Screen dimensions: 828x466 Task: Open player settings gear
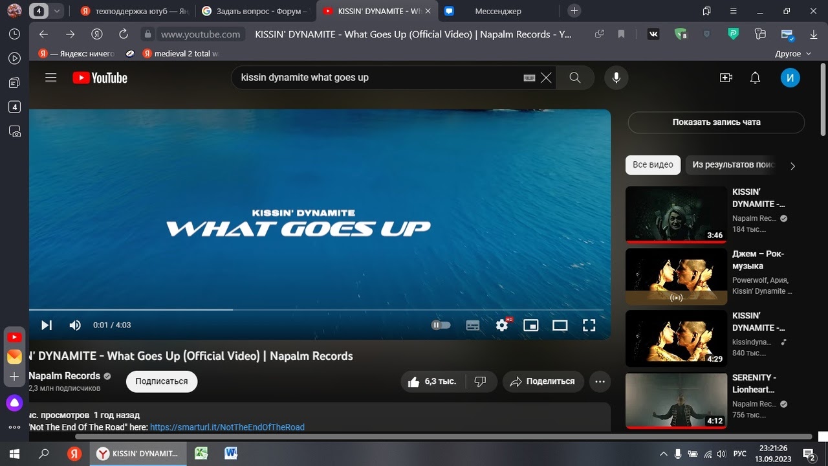[502, 325]
